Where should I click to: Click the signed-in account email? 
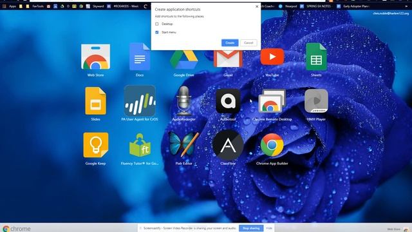[x=391, y=13]
